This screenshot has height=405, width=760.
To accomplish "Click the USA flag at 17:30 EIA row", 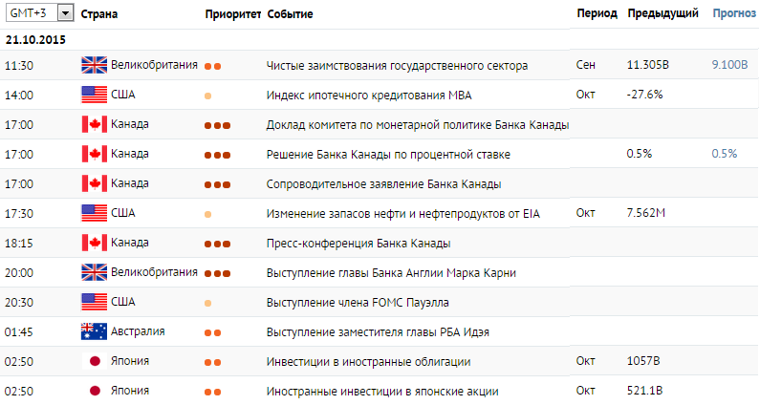I will click(94, 213).
